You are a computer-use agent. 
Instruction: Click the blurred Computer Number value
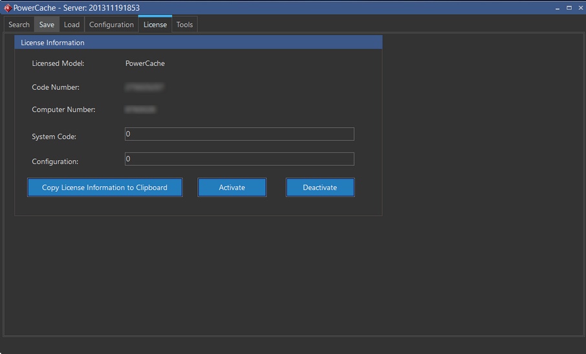(140, 109)
